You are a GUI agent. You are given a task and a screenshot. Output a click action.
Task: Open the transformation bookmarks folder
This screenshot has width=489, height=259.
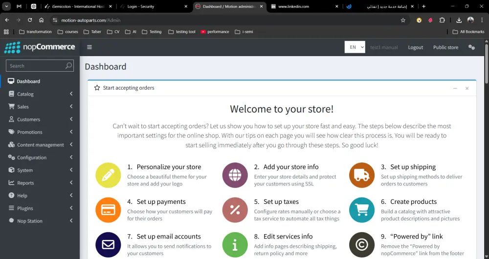35,32
